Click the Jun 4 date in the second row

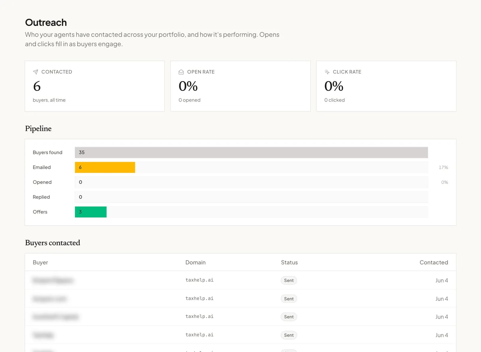[x=442, y=299]
